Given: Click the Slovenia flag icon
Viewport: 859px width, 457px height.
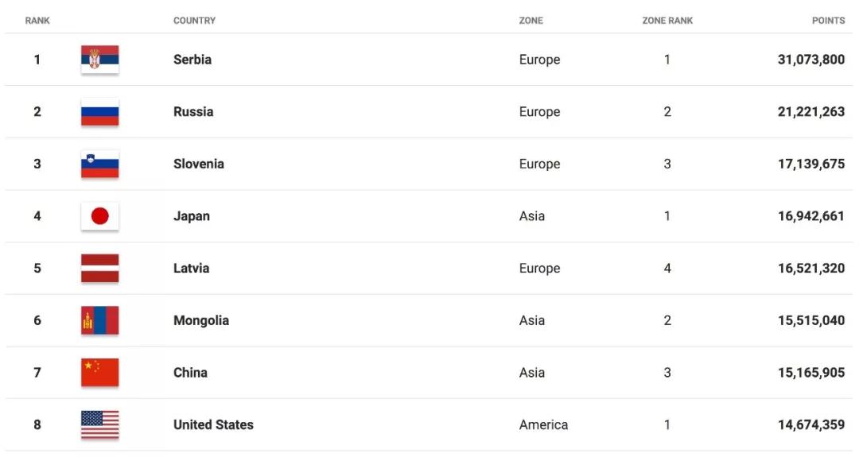Looking at the screenshot, I should [99, 164].
